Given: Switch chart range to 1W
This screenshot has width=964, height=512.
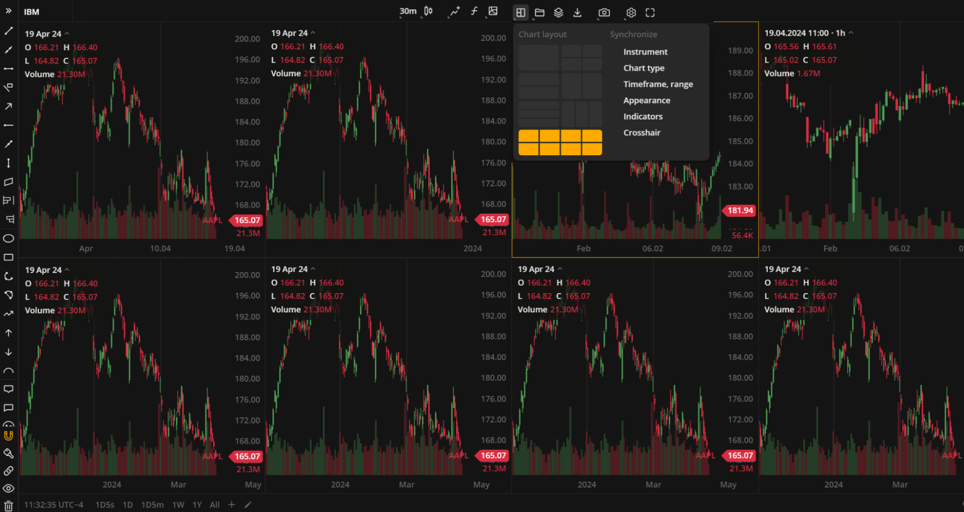Looking at the screenshot, I should (x=178, y=505).
